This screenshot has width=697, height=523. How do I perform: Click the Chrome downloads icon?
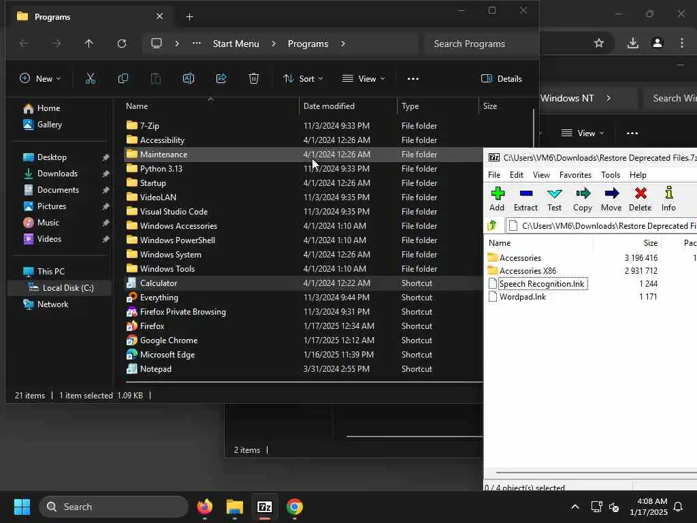(633, 43)
